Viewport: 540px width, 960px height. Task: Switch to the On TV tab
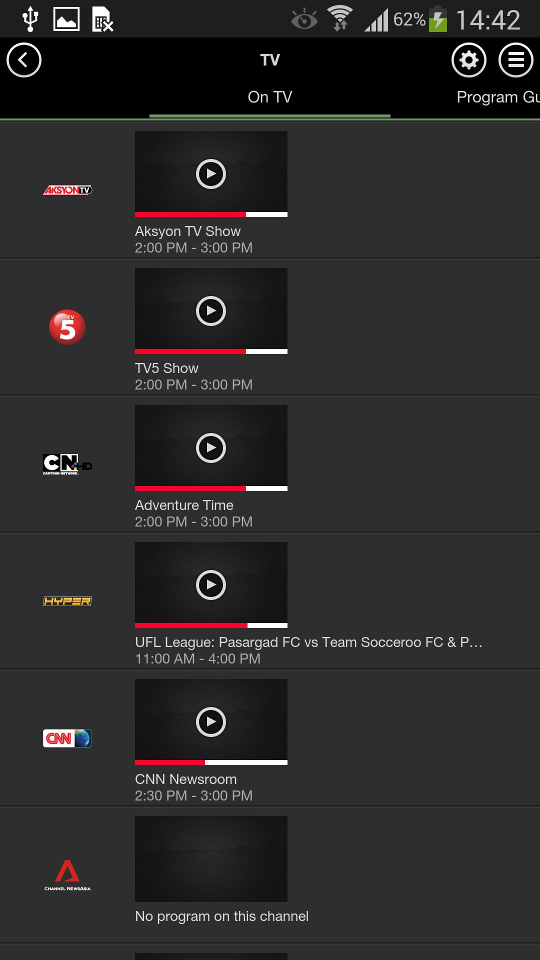tap(269, 97)
